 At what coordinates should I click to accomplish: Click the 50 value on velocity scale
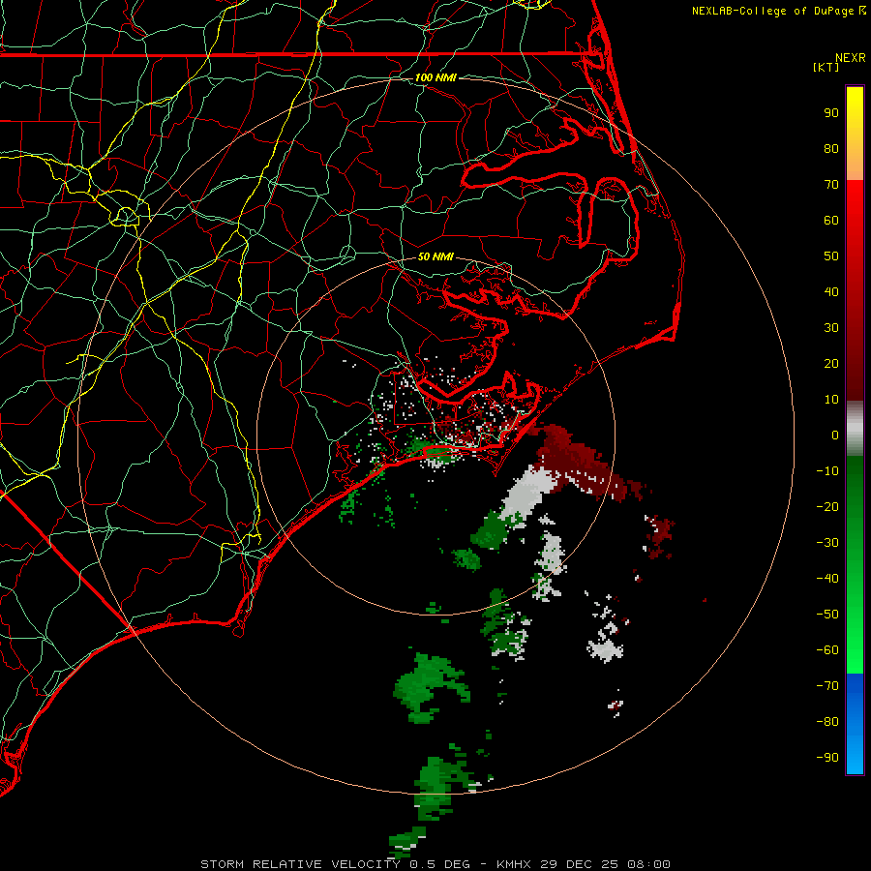pyautogui.click(x=831, y=256)
